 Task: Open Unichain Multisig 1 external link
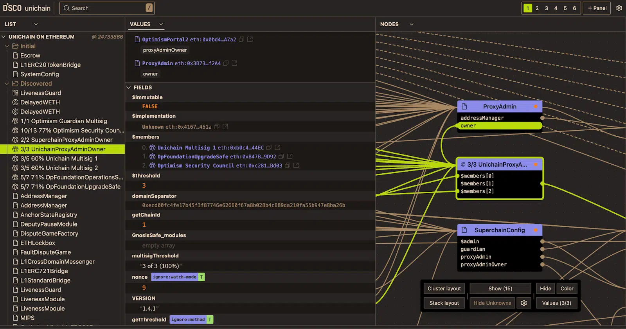277,147
